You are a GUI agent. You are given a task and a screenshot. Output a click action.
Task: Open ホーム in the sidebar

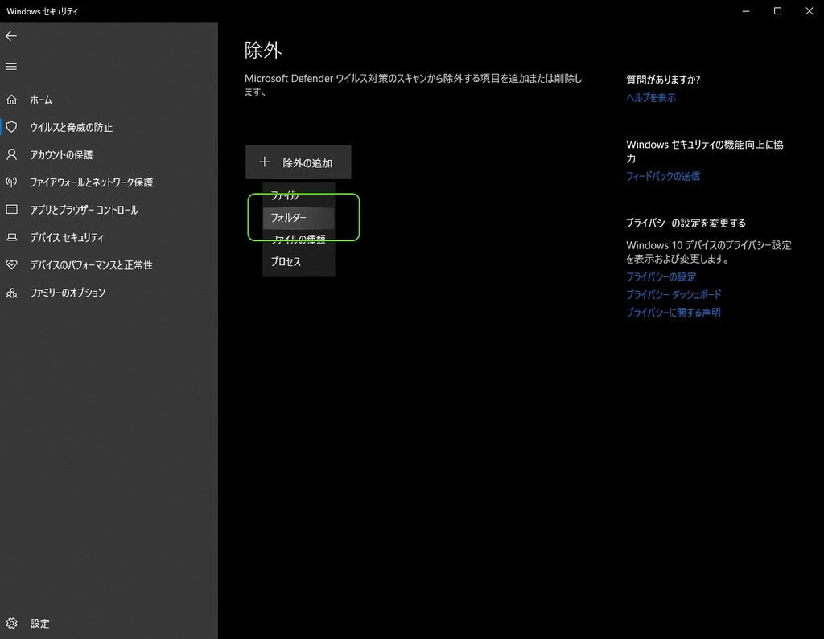click(109, 99)
